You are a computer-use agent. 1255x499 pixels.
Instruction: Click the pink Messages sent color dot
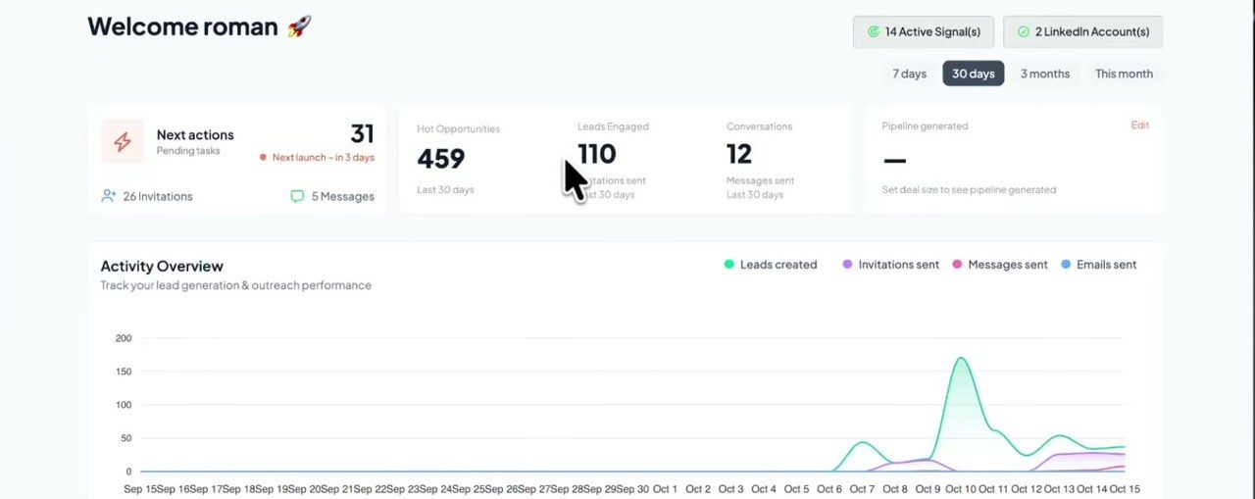(957, 265)
